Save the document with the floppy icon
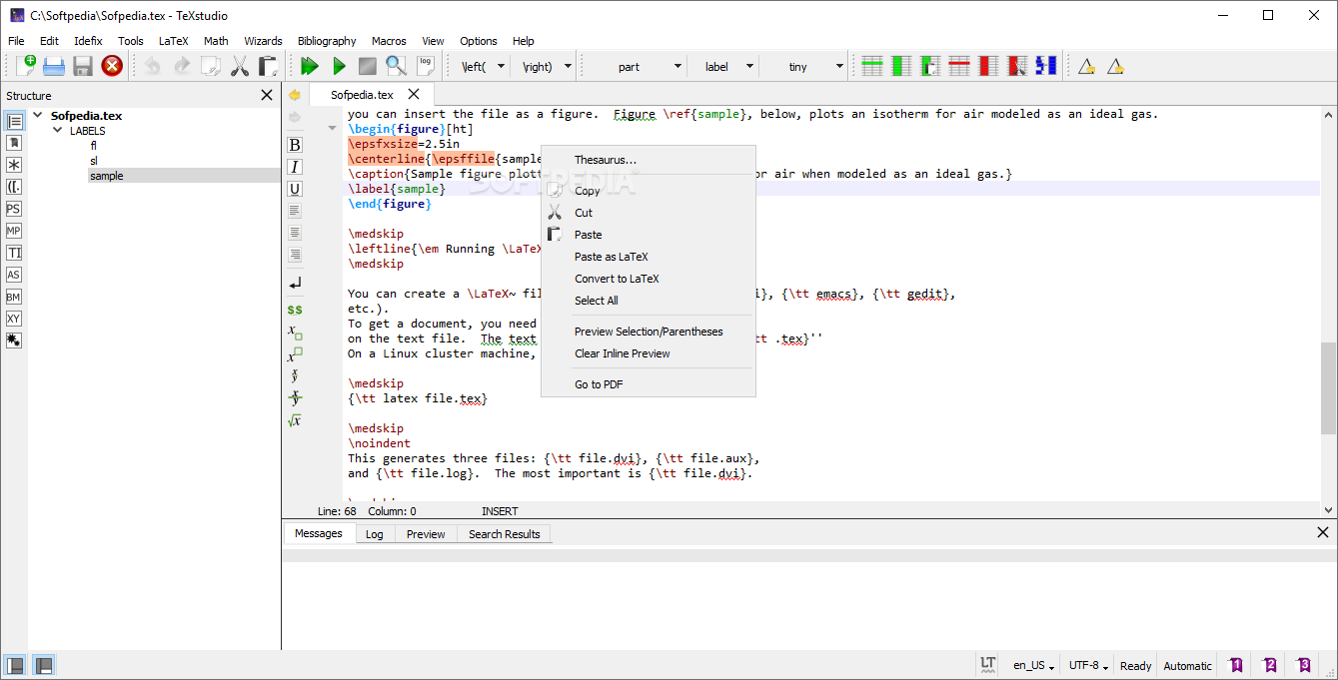 click(83, 66)
